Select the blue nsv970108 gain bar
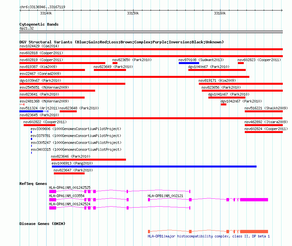Image resolution: width=292 pixels, height=246 pixels. 189,63
